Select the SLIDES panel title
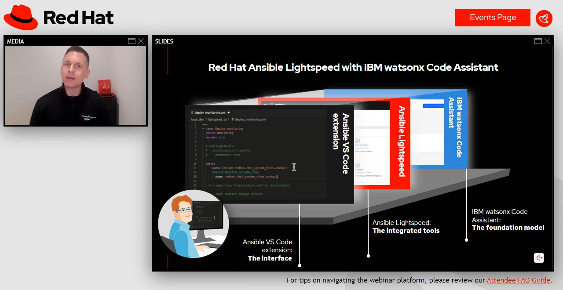Screen dimensions: 563x290 [164, 41]
